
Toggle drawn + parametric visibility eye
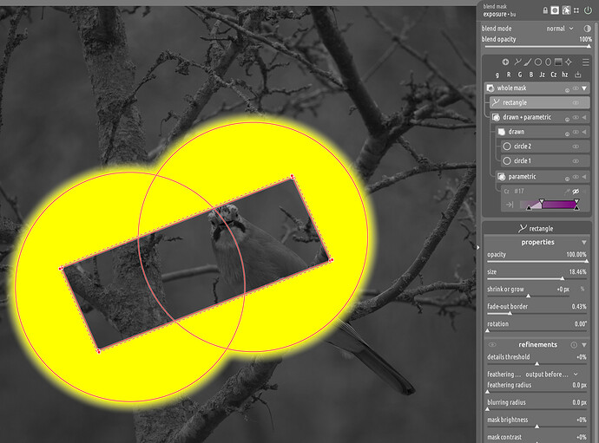tap(576, 117)
